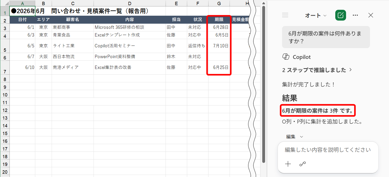Click the cell '南港メディア'

coord(73,67)
